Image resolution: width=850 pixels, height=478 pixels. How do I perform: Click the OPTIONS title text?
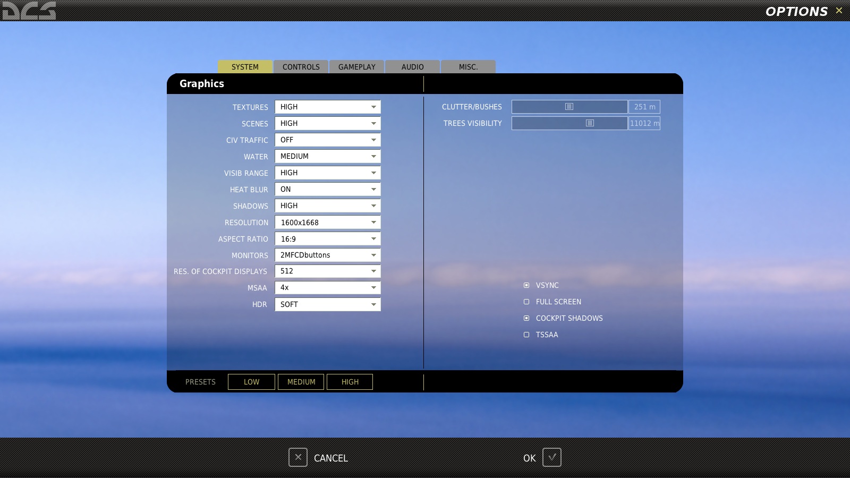coord(796,11)
